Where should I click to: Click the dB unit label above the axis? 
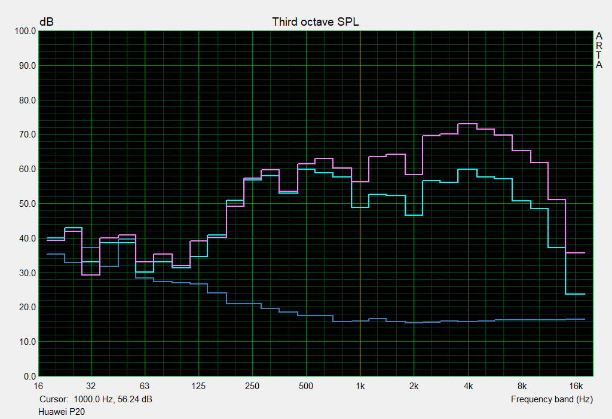tap(46, 22)
